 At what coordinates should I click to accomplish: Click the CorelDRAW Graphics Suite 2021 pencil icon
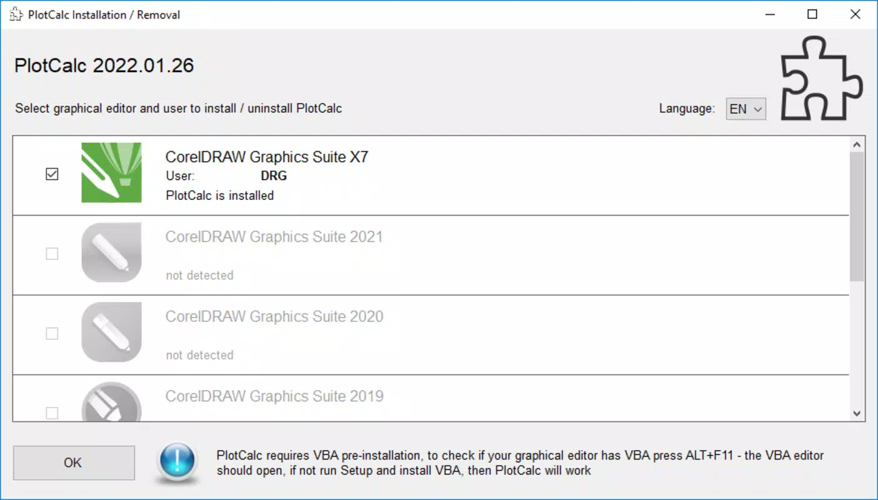[111, 252]
